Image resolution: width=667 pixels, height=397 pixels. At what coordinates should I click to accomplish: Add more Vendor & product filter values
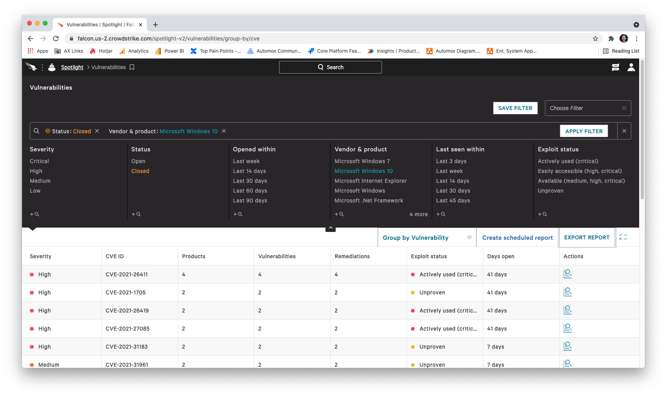pos(339,214)
